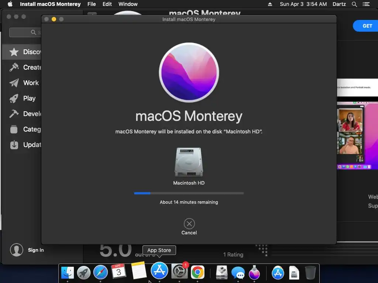Click the GET button in App Store
378x283 pixels.
coord(365,26)
